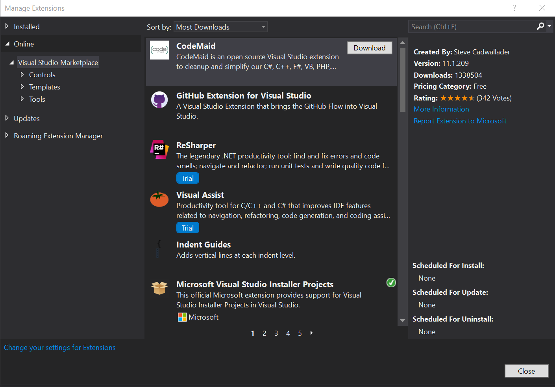This screenshot has width=555, height=387.
Task: Expand the Updates category
Action: tap(7, 118)
